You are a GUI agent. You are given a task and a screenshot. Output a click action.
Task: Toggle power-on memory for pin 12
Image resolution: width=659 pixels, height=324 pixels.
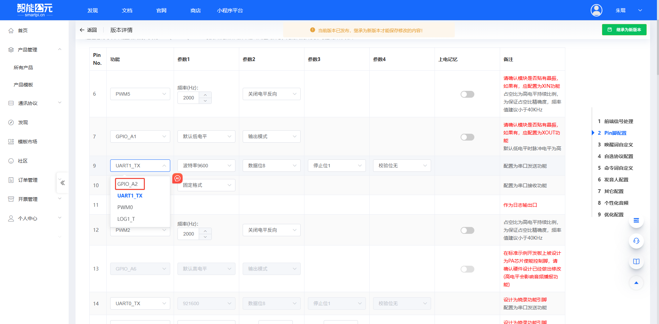coord(467,230)
